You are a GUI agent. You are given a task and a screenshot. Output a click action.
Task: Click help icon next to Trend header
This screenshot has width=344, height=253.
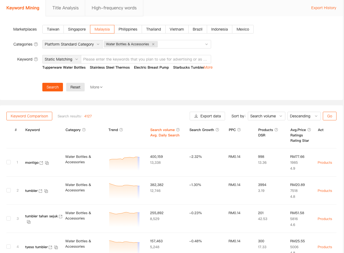(121, 130)
